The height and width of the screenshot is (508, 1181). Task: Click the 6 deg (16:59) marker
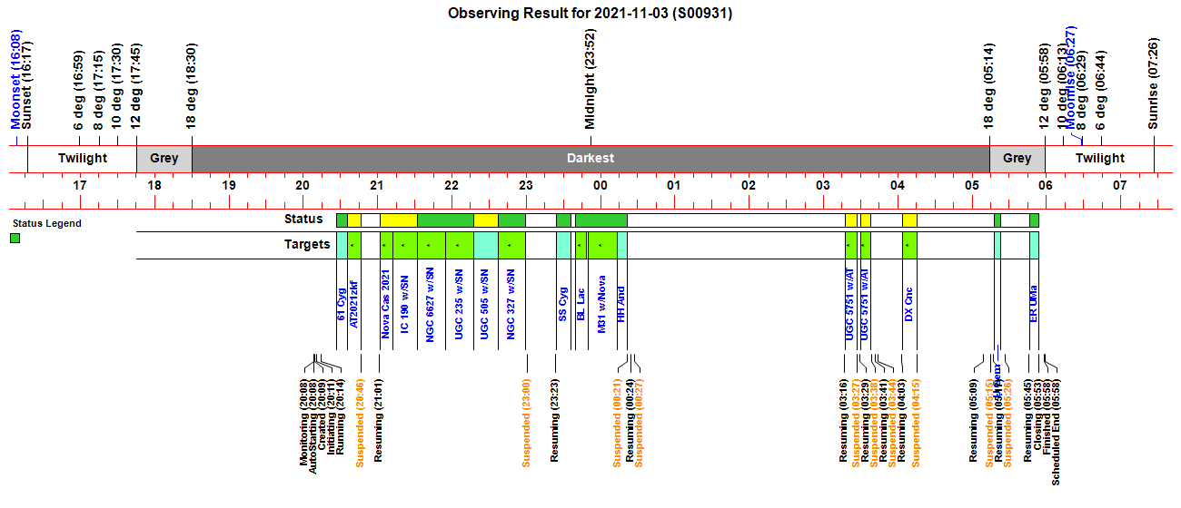tap(79, 92)
